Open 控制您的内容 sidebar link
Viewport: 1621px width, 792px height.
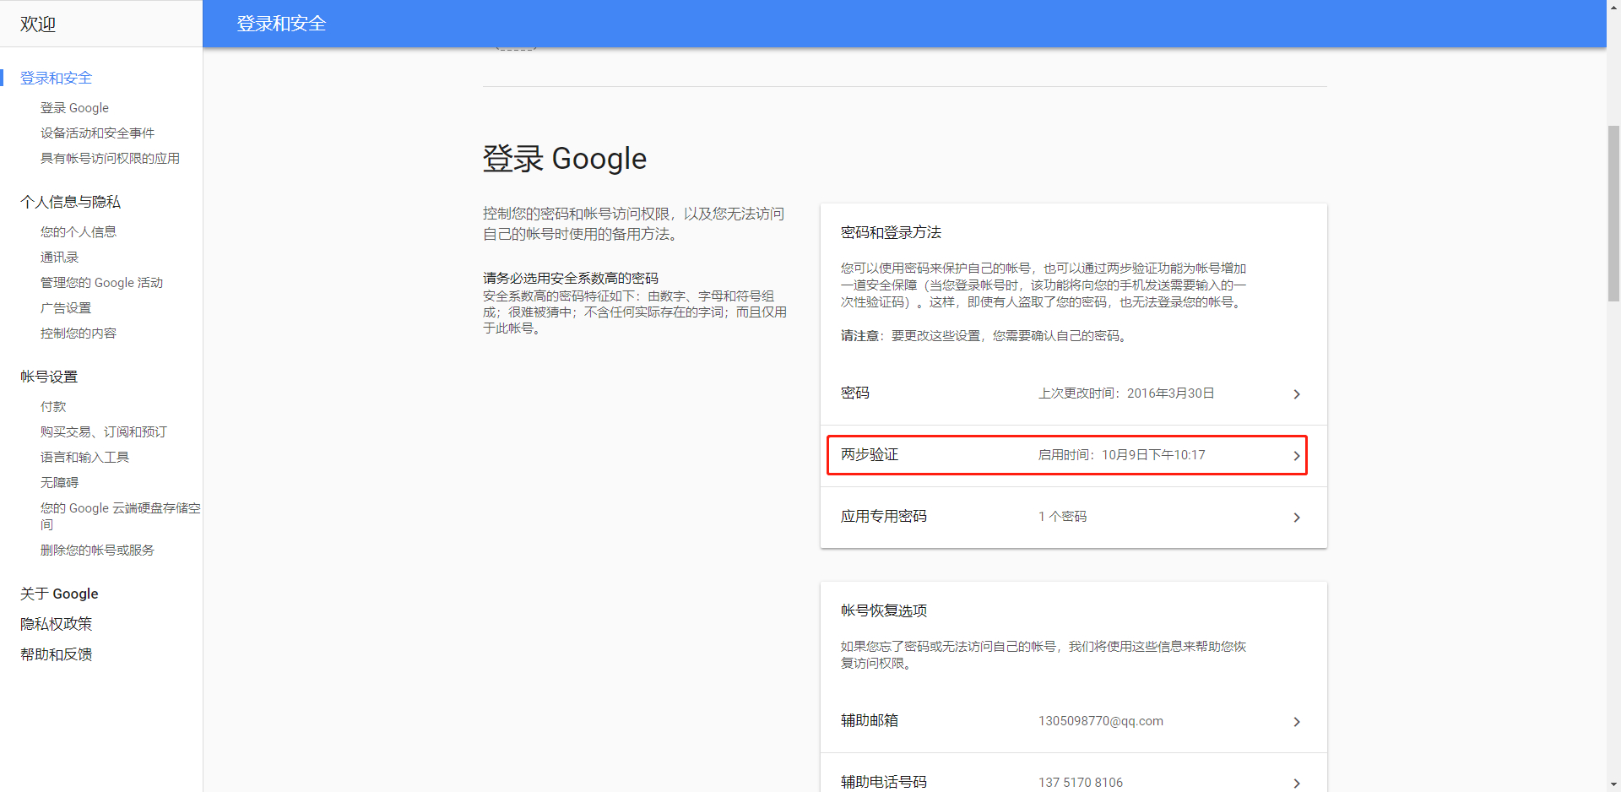point(79,334)
